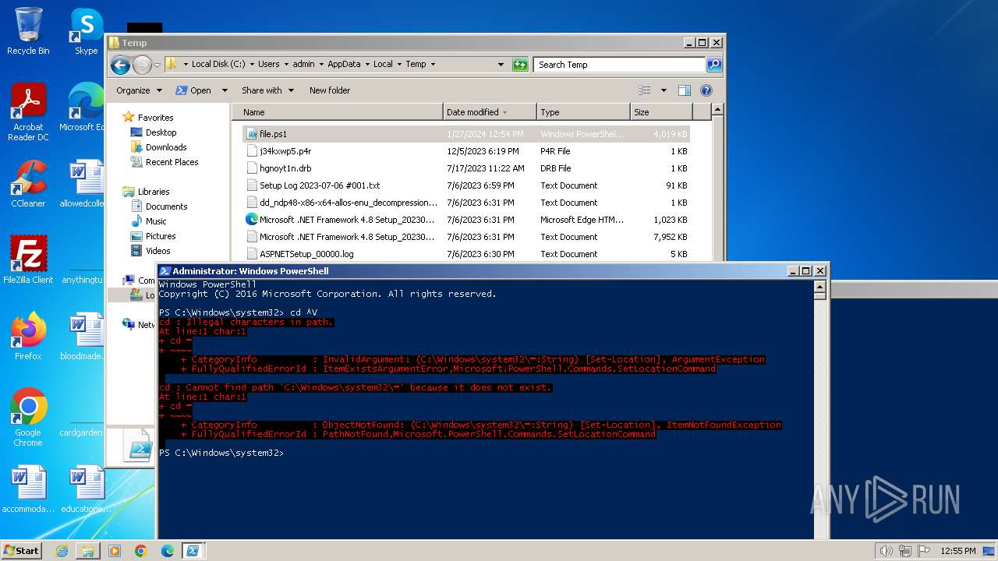Select j34kxwp5.p4r file
The height and width of the screenshot is (561, 998).
(x=466, y=151)
